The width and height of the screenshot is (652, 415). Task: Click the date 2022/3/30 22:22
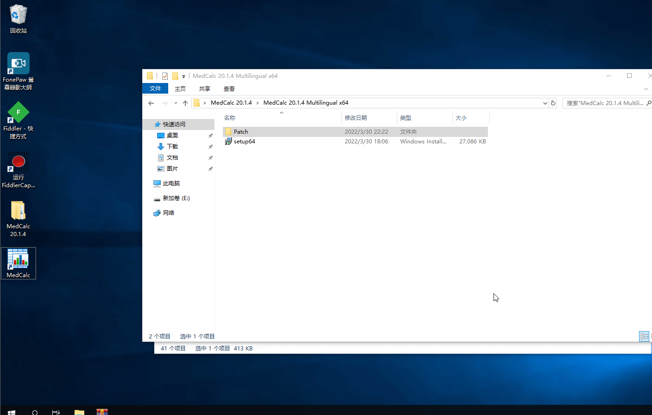366,132
